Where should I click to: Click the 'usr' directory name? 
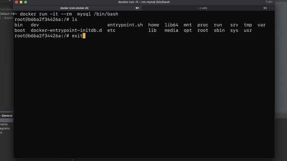[248, 30]
